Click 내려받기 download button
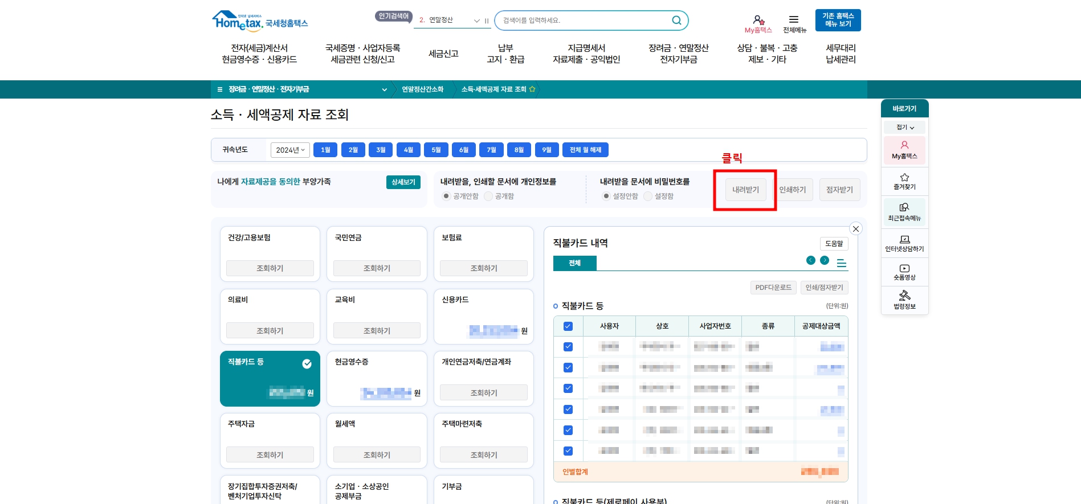 coord(745,190)
